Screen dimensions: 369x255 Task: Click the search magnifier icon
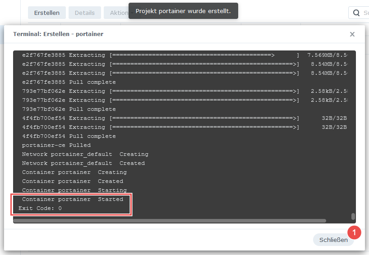click(356, 13)
